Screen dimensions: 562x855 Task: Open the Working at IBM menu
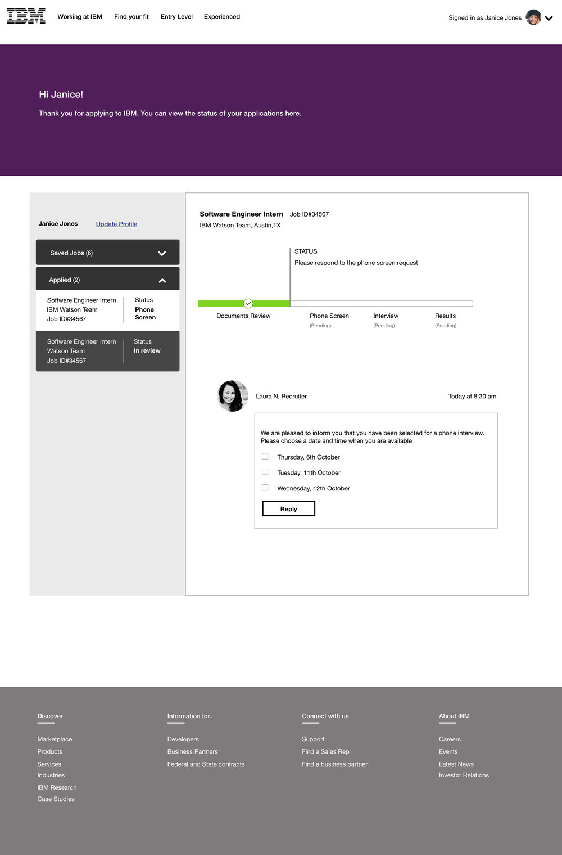tap(80, 17)
